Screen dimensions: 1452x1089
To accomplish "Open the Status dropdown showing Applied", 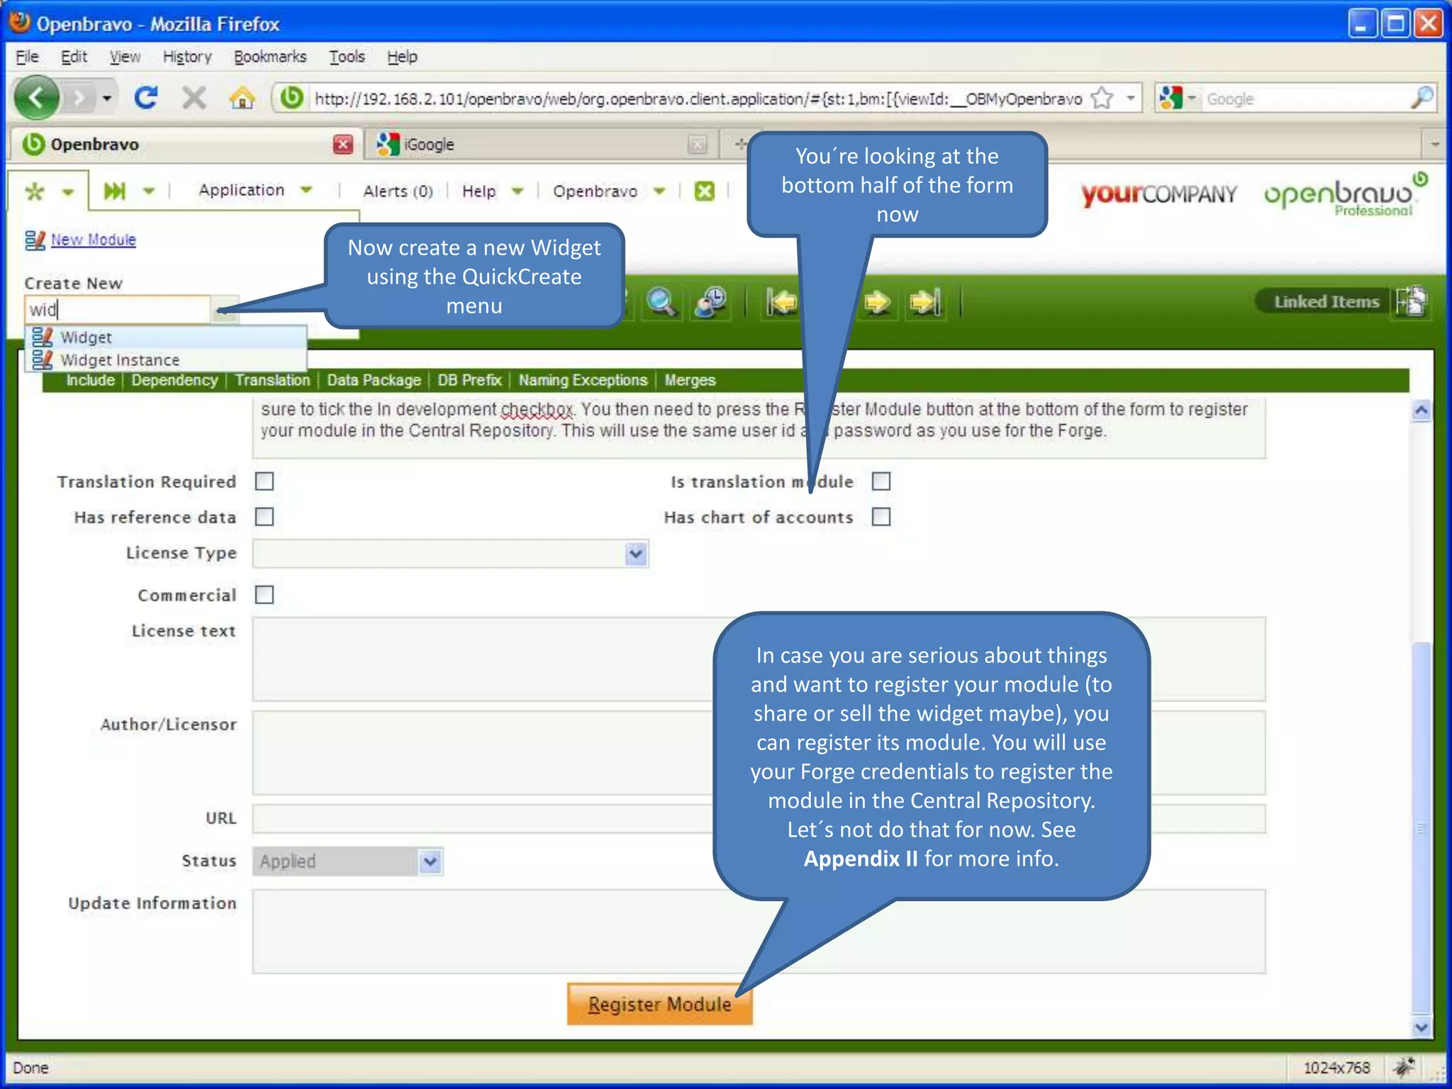I will (x=430, y=861).
